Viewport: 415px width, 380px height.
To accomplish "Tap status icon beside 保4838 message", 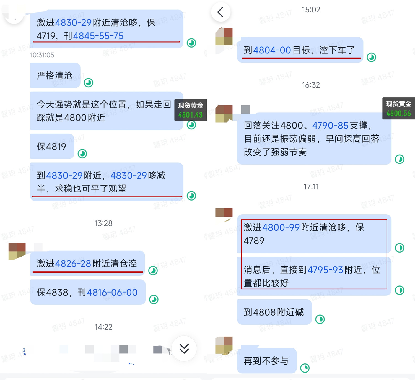I will pyautogui.click(x=154, y=299).
